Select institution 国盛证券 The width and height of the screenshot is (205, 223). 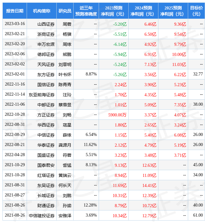click(46, 155)
